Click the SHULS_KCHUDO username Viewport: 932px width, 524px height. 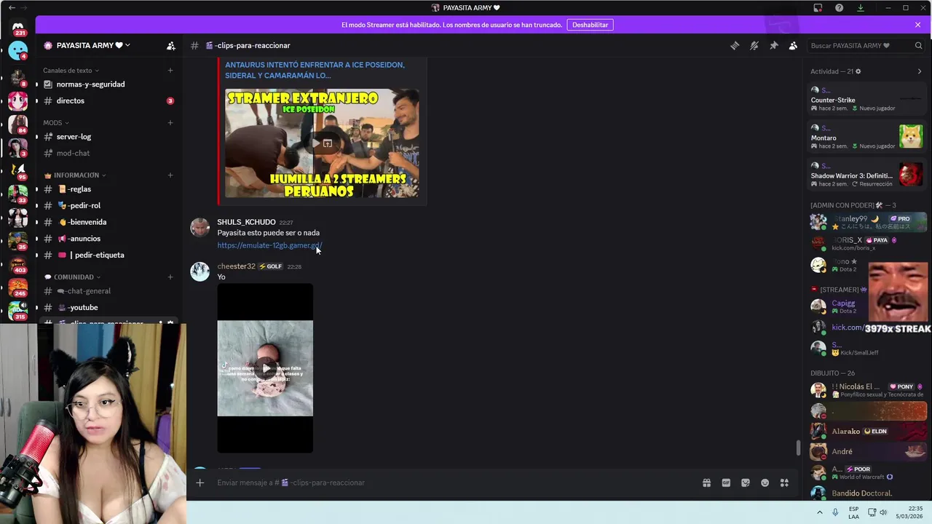pyautogui.click(x=246, y=222)
